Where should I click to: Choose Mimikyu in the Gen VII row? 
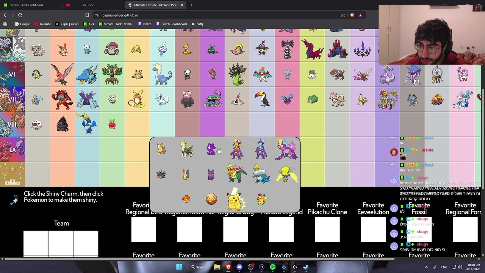pos(362,99)
